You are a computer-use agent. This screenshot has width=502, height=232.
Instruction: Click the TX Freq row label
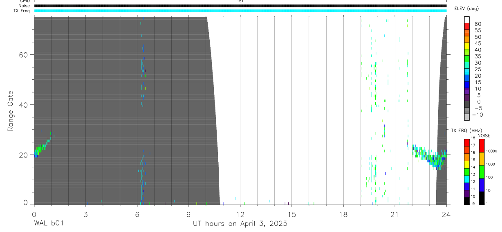tap(22, 11)
